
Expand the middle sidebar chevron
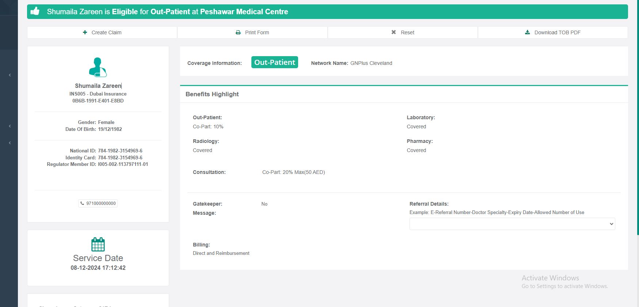[10, 126]
